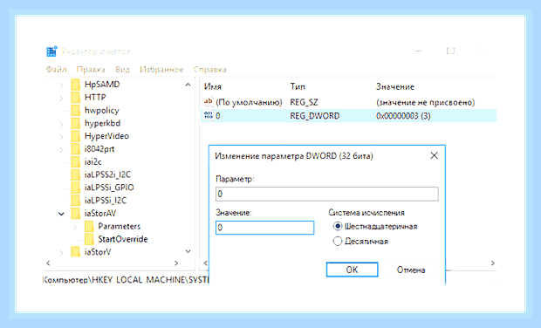The image size is (541, 328).
Task: Select the Шестнадцатеричная radio button
Action: click(338, 226)
